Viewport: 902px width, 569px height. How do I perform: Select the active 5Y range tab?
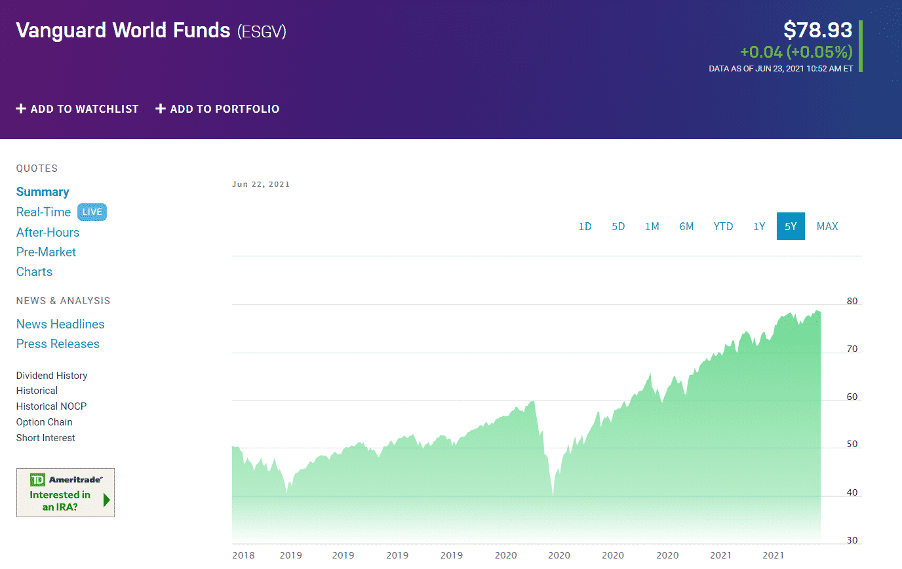point(791,226)
